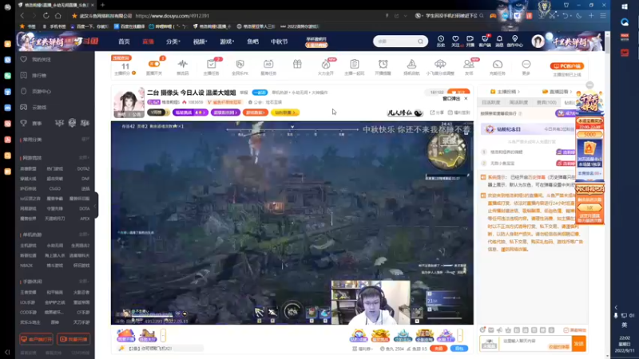Open watch history clock icon
Screen dimensions: 639x359
point(441,41)
